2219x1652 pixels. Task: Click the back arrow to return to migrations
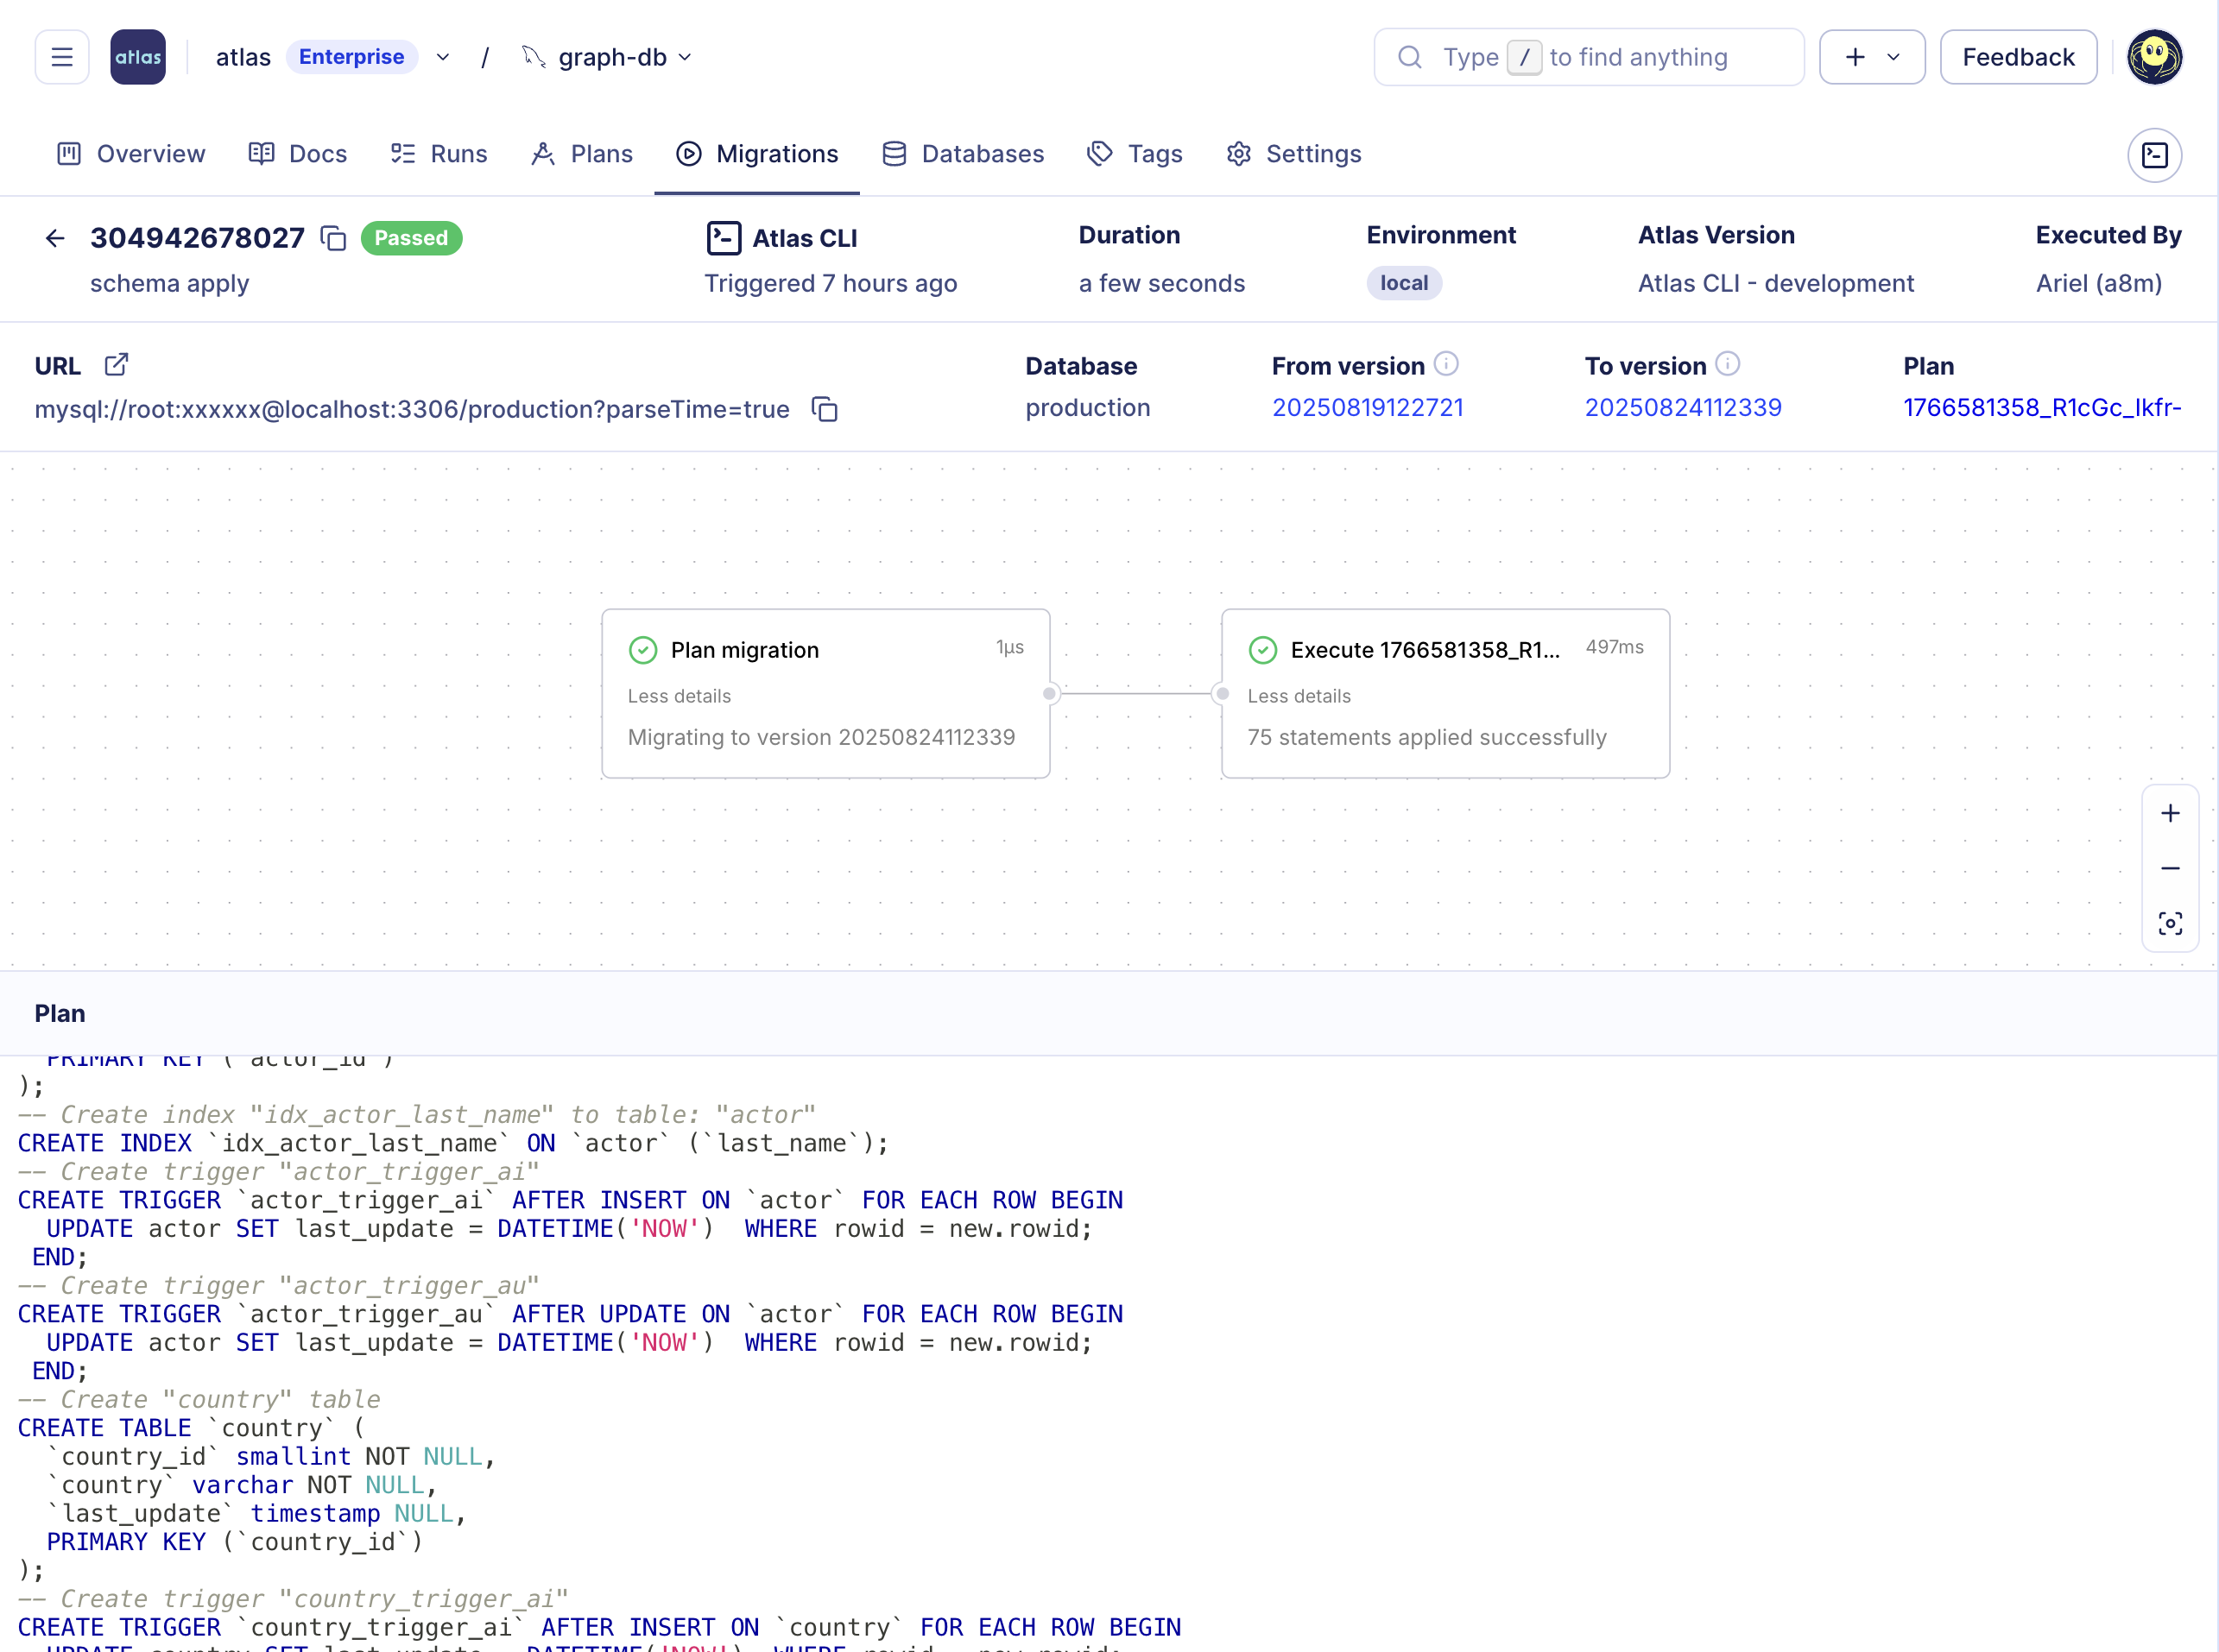54,238
